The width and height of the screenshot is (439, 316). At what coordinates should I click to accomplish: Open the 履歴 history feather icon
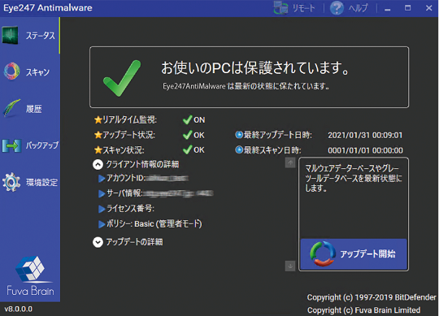(11, 108)
